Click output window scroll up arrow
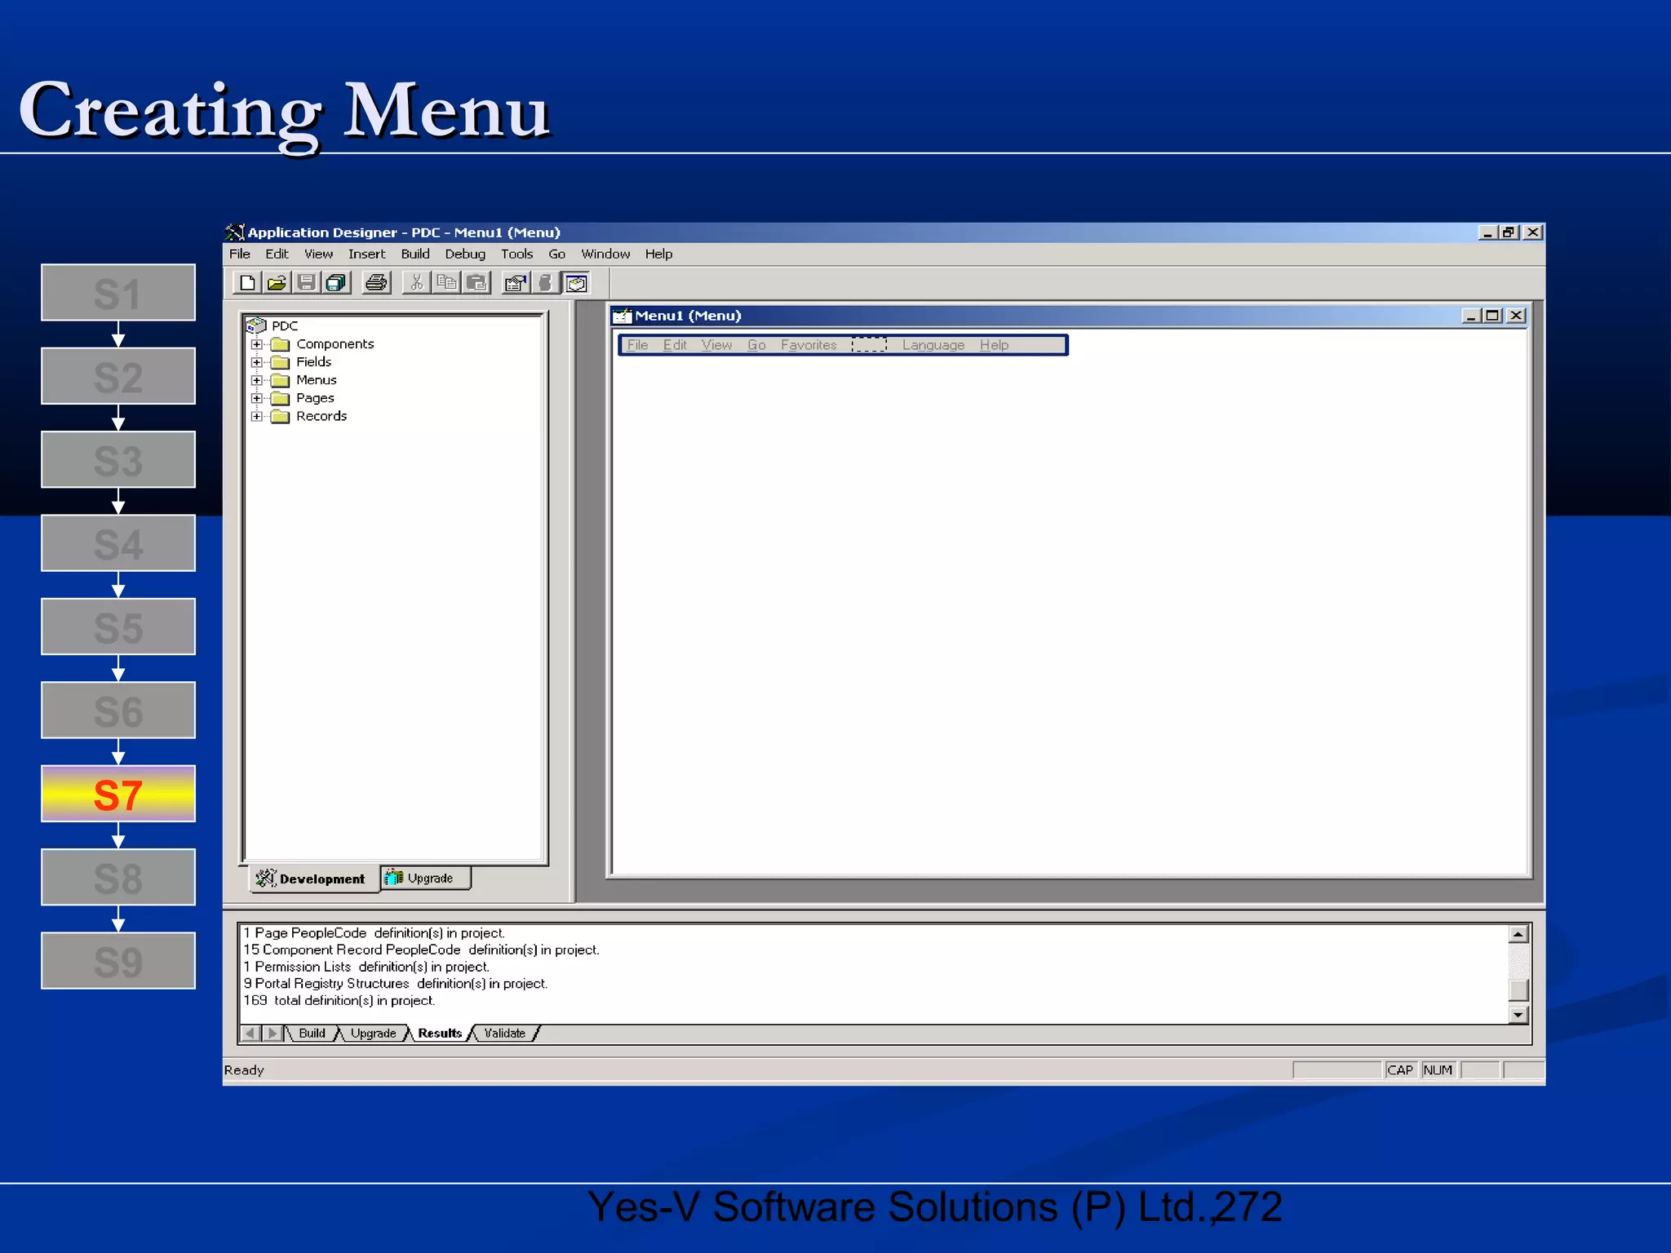Image resolution: width=1671 pixels, height=1253 pixels. point(1518,935)
